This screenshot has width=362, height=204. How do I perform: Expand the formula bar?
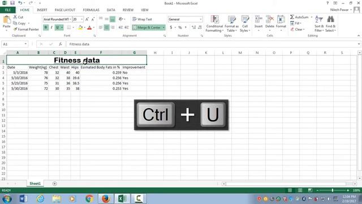[x=359, y=44]
